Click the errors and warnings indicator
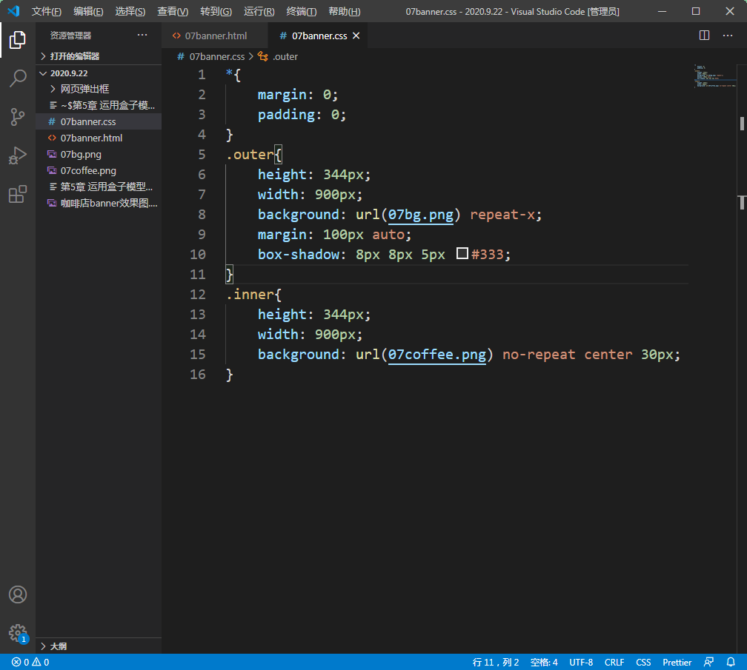 point(30,662)
